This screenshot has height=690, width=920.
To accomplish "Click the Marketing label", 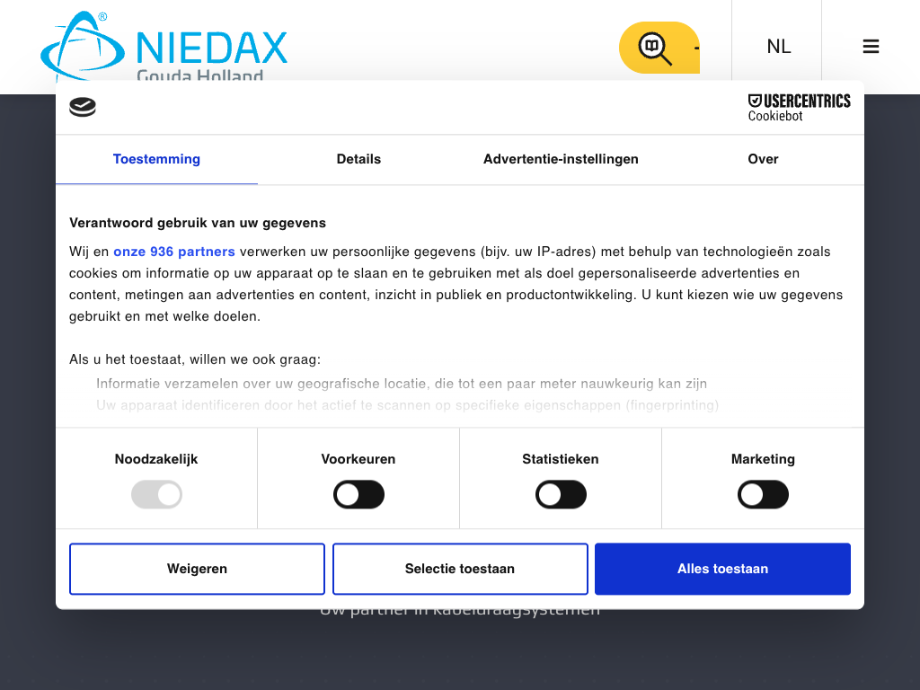I will click(763, 459).
